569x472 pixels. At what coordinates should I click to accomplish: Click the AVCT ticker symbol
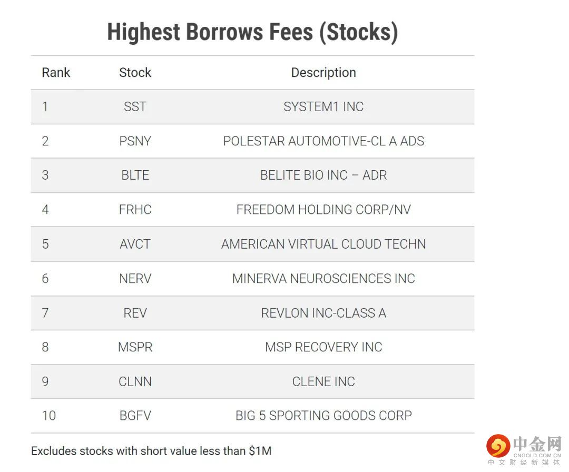135,244
